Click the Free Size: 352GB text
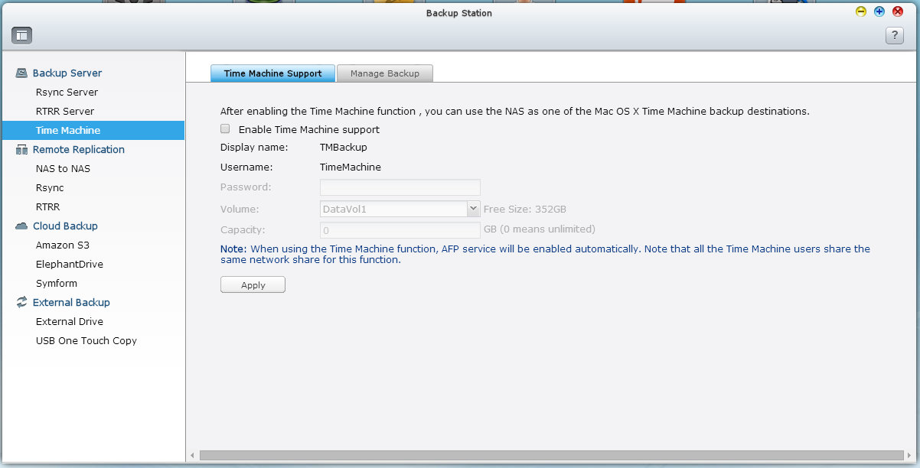920x468 pixels. pyautogui.click(x=525, y=209)
